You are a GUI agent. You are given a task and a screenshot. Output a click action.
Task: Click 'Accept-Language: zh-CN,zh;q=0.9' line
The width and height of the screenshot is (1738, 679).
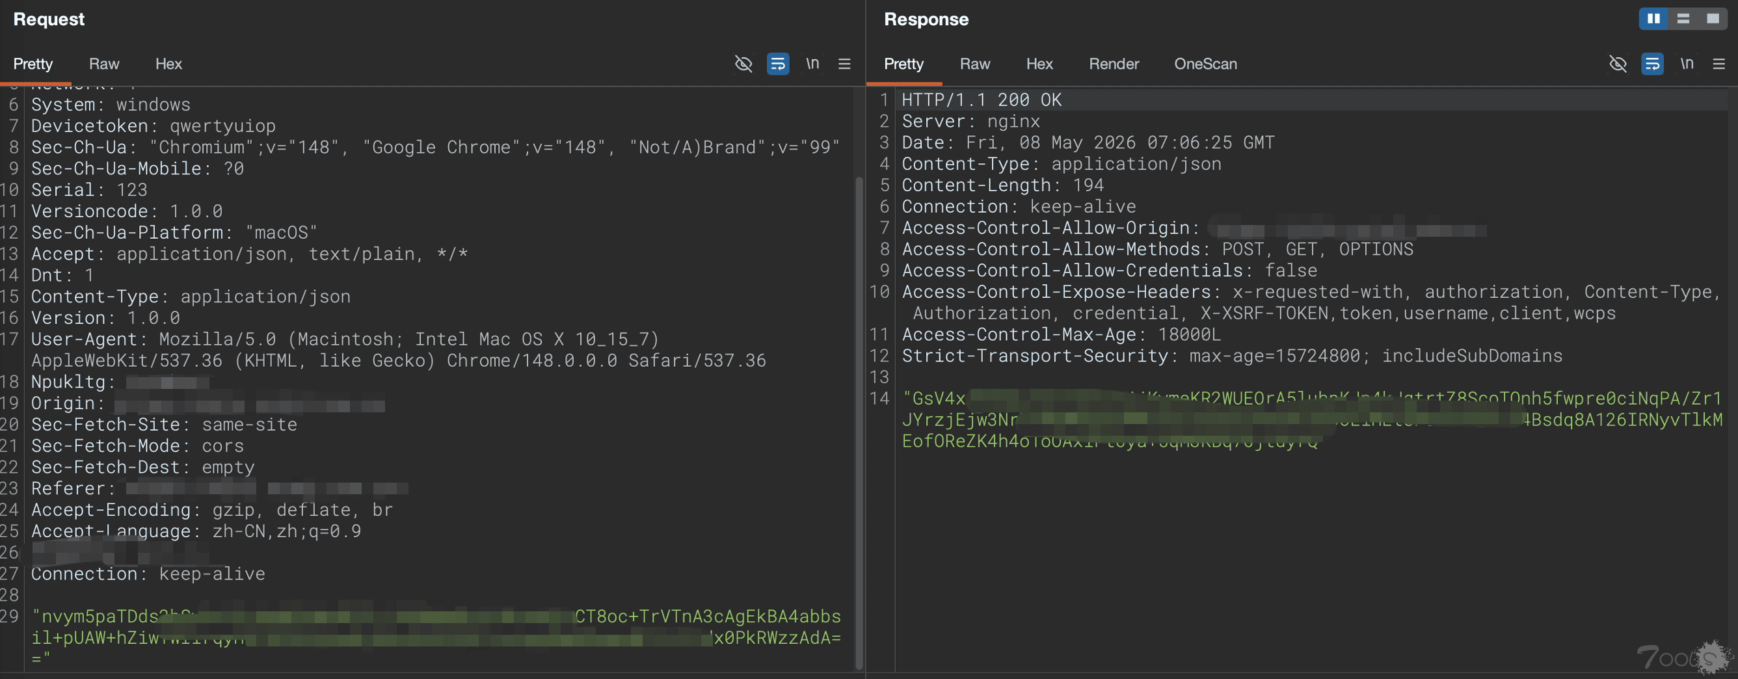click(x=196, y=532)
